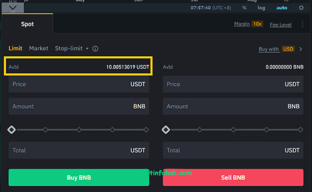Click the arrow next to Buy with USD
The width and height of the screenshot is (312, 192).
[x=301, y=49]
